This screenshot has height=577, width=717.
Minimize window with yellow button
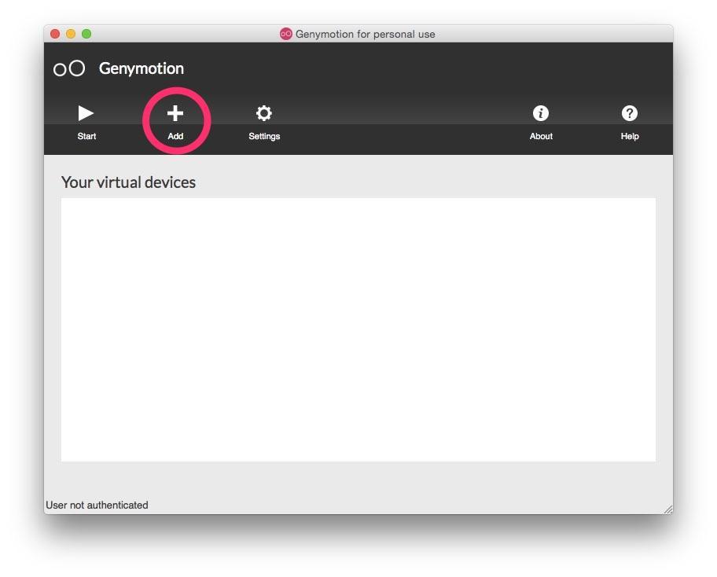point(71,34)
